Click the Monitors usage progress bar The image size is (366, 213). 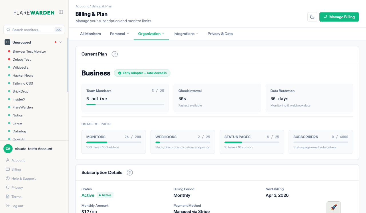tap(114, 142)
